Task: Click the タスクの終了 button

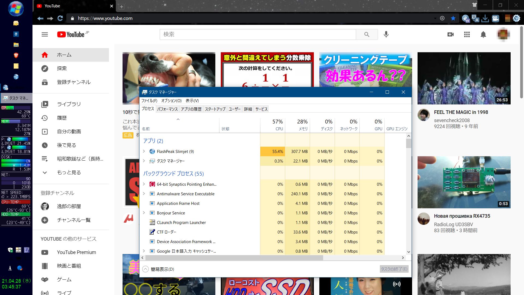Action: tap(394, 269)
